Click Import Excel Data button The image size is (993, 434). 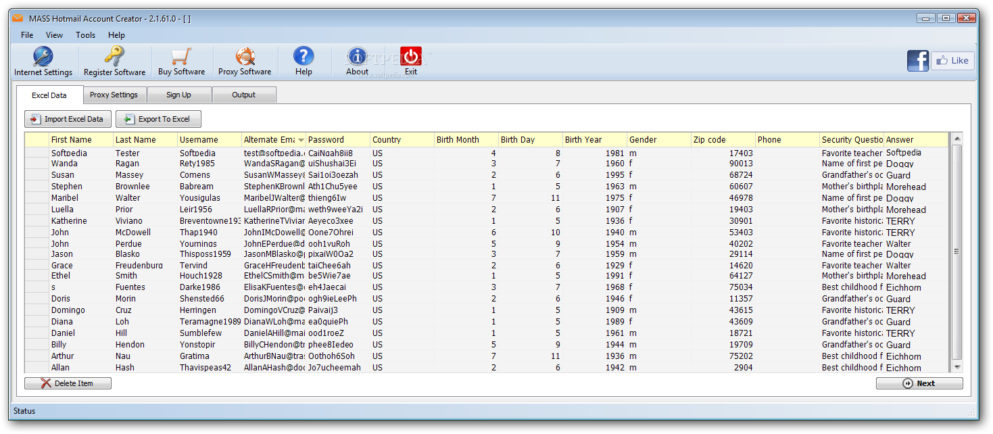[x=68, y=119]
